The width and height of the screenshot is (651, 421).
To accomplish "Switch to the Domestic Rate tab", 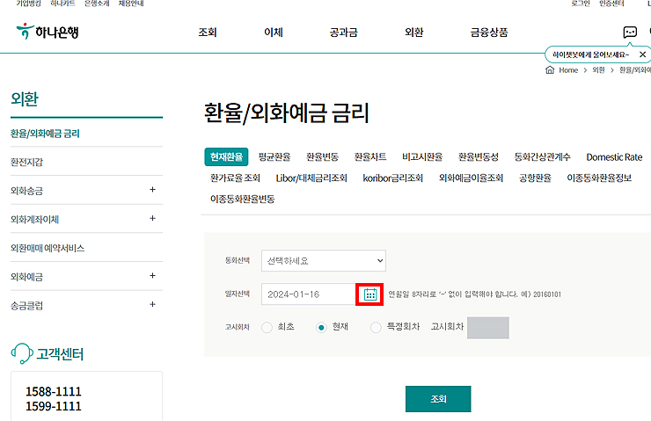I will pyautogui.click(x=614, y=157).
